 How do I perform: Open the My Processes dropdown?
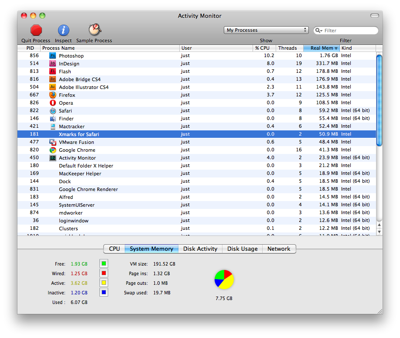coord(266,30)
